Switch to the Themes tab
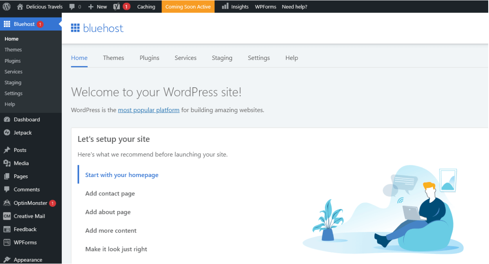489x264 pixels. (113, 58)
